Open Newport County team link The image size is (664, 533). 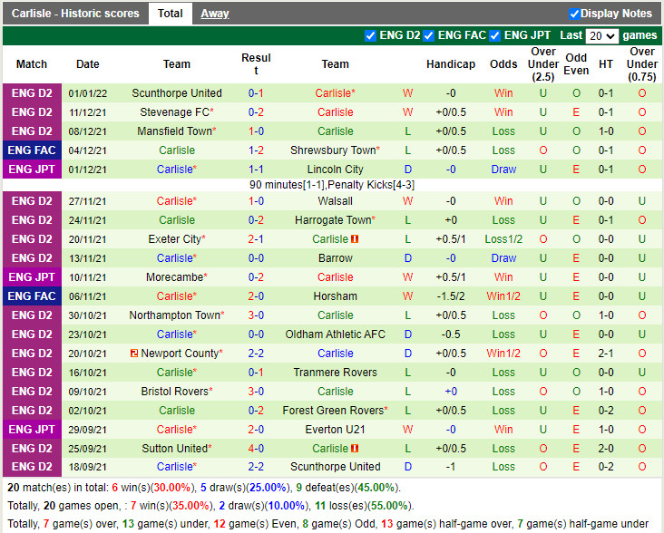point(181,354)
